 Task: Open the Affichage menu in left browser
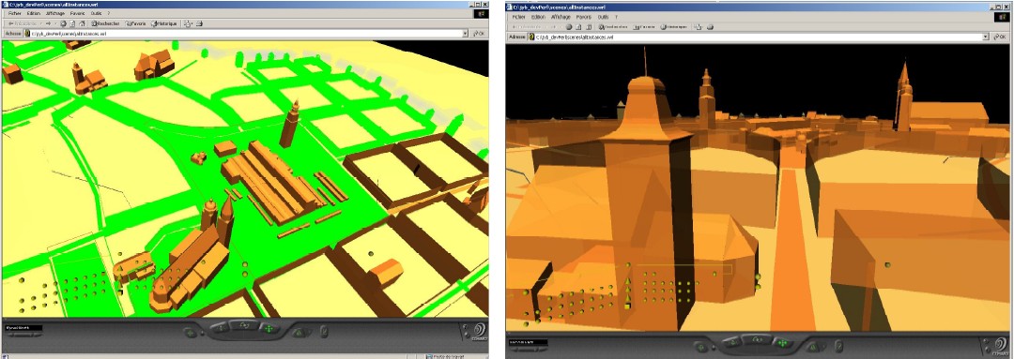tap(55, 13)
